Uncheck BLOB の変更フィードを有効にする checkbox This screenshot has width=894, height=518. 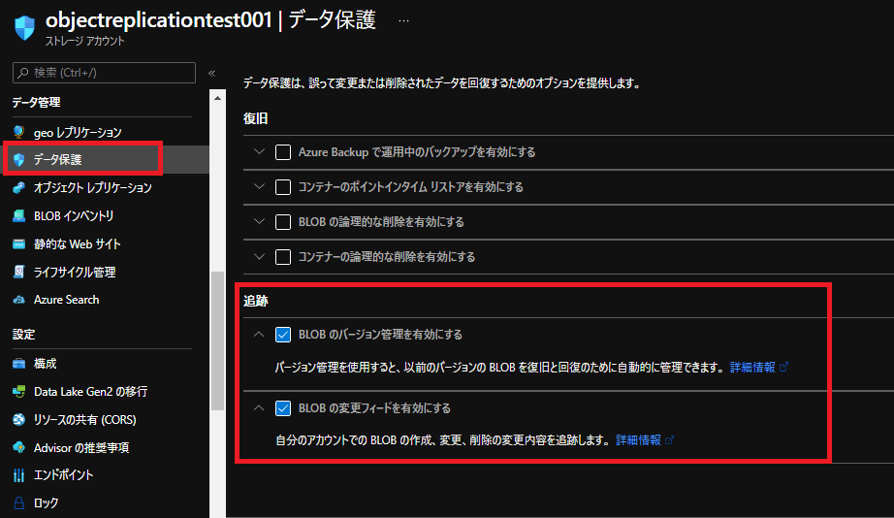pyautogui.click(x=283, y=408)
